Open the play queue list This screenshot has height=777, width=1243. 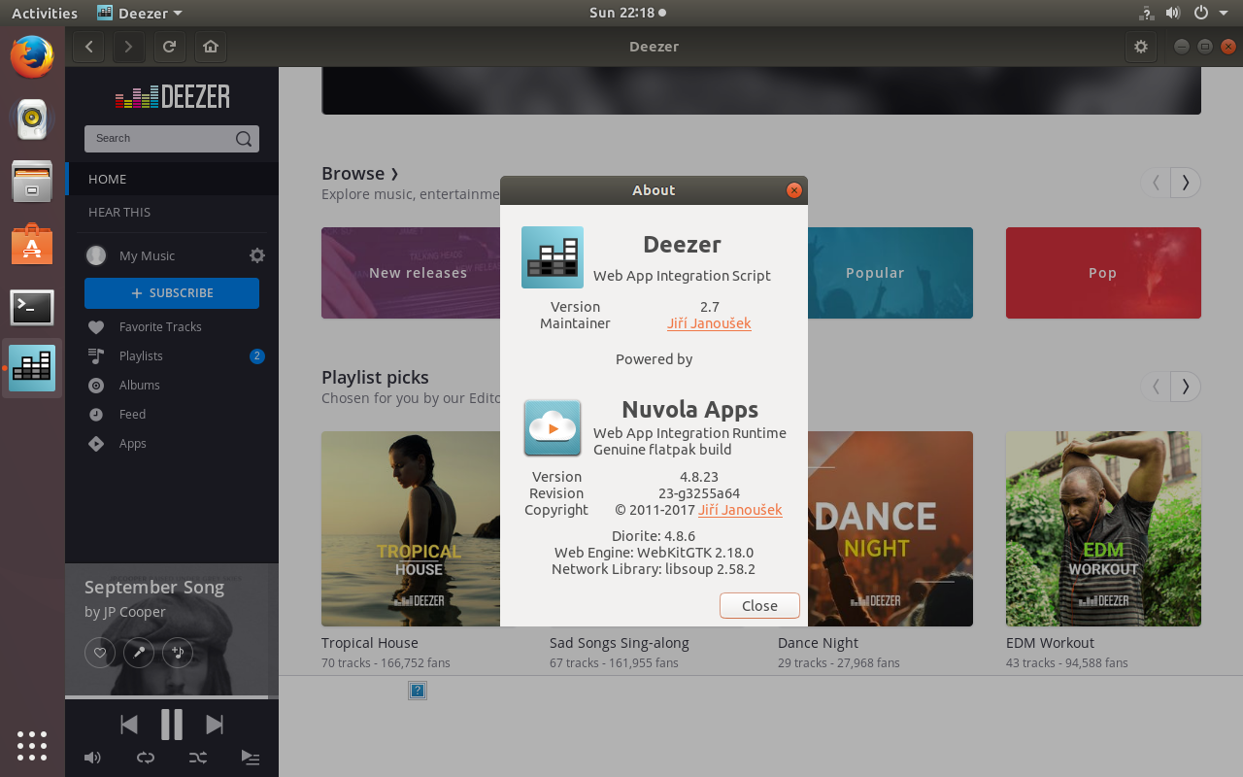(251, 758)
